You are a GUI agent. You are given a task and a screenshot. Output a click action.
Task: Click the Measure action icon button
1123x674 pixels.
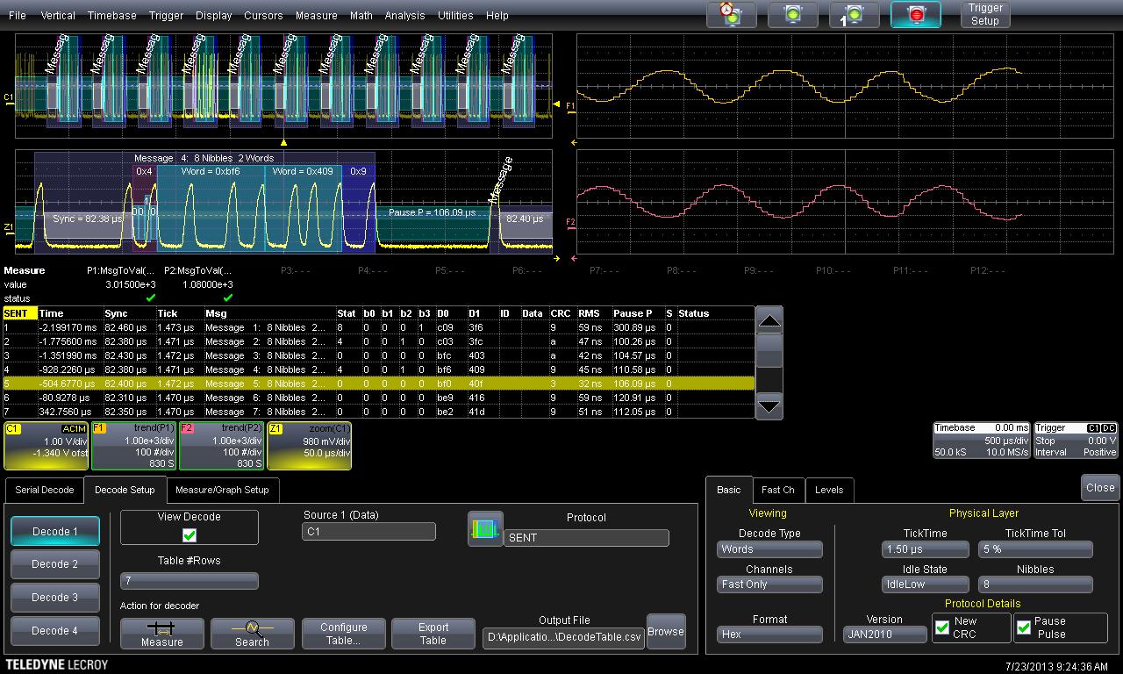click(162, 634)
